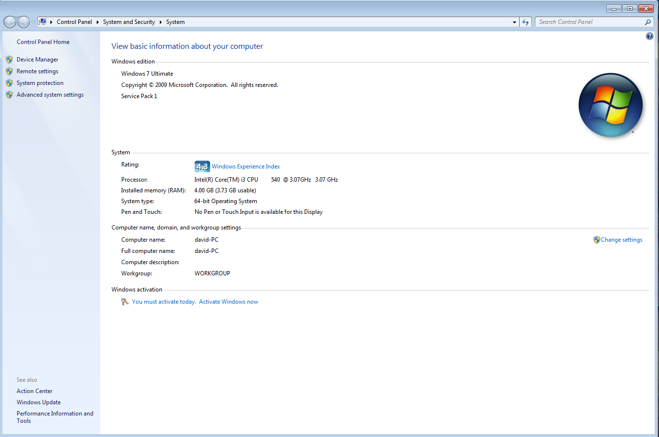Click the Windows logo image
This screenshot has width=659, height=437.
pos(611,105)
